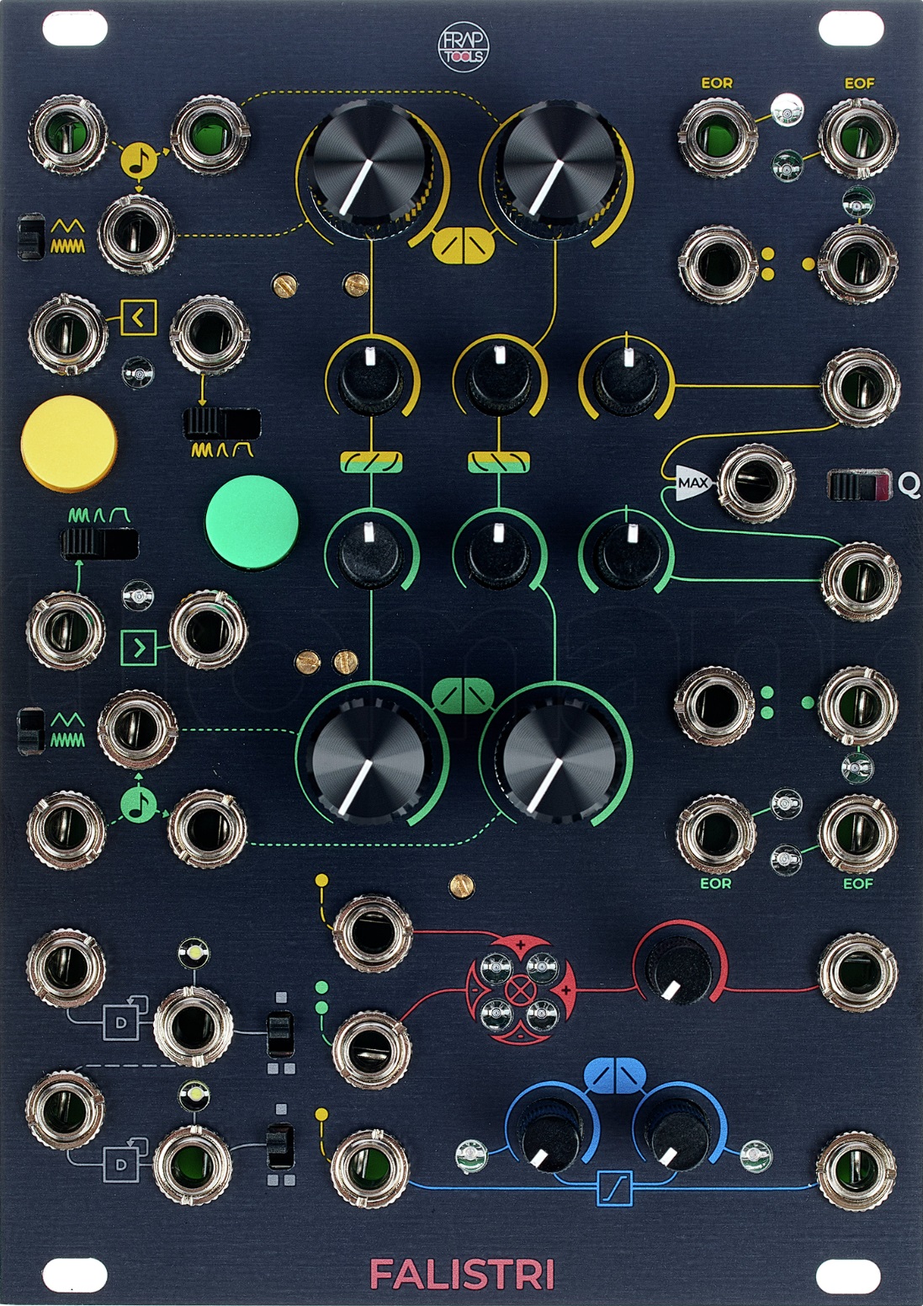This screenshot has height=1306, width=923.
Task: Click the Frap Tools logo
Action: [463, 47]
